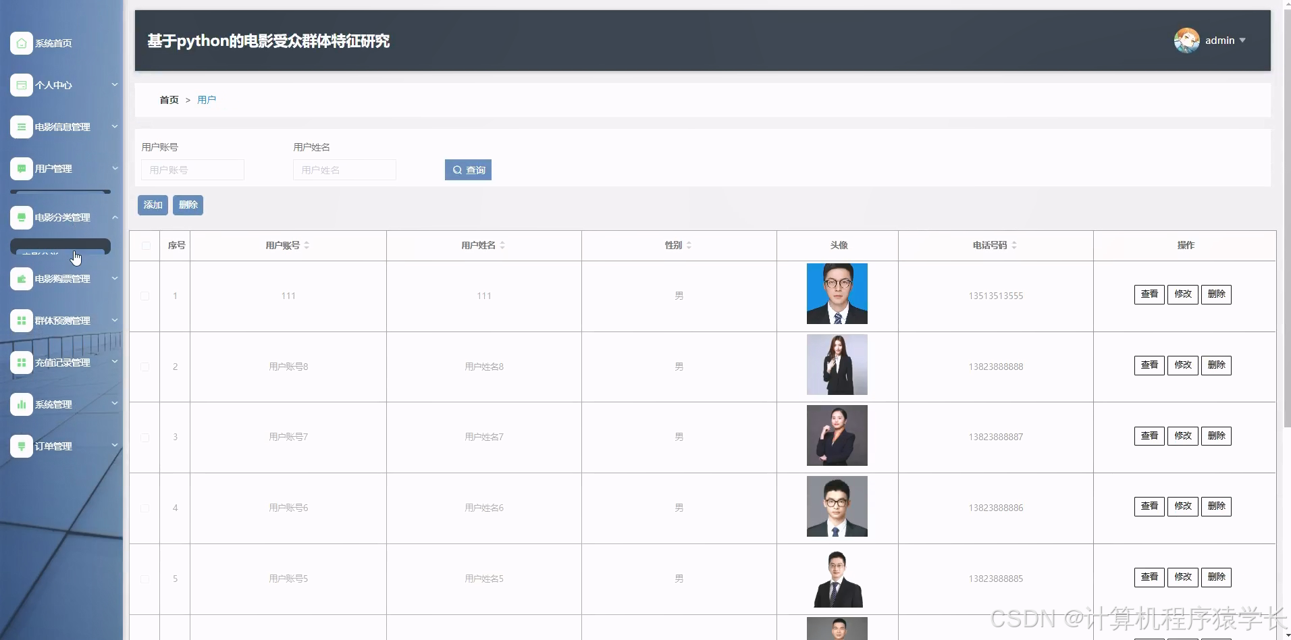Collapse 电影分类管理 menu chevron
The height and width of the screenshot is (640, 1291).
(x=115, y=217)
